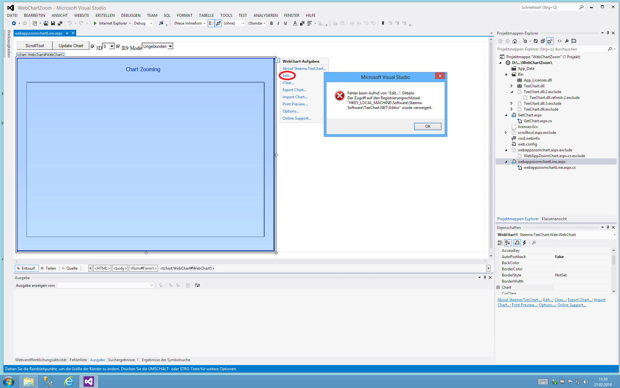
Task: Click the foreground color icon
Action: coord(295,23)
